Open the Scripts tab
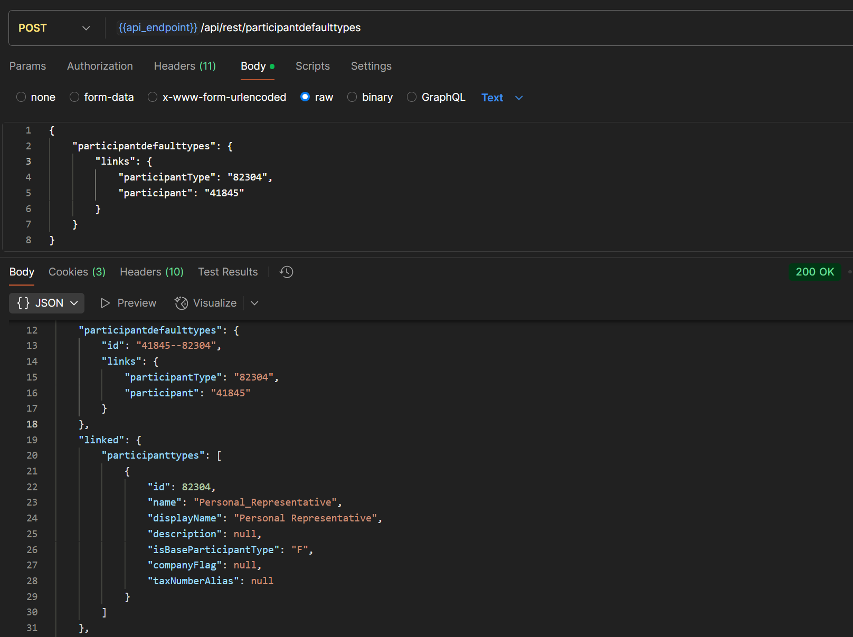 point(312,66)
